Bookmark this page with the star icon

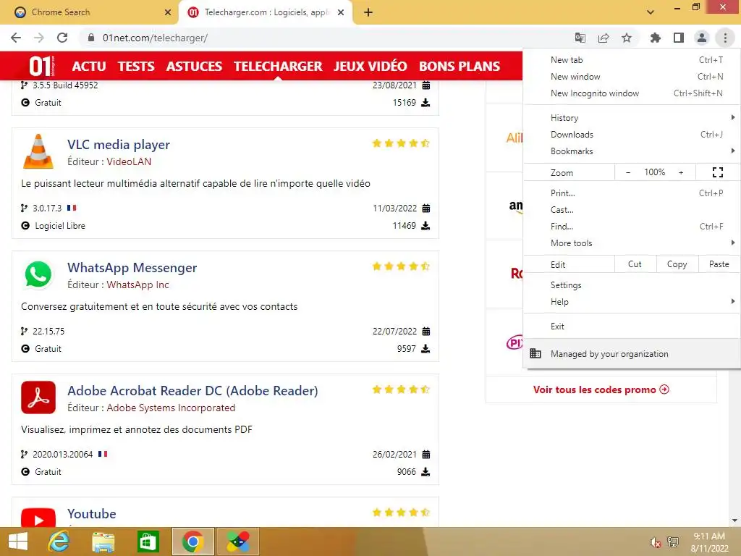[x=627, y=38]
